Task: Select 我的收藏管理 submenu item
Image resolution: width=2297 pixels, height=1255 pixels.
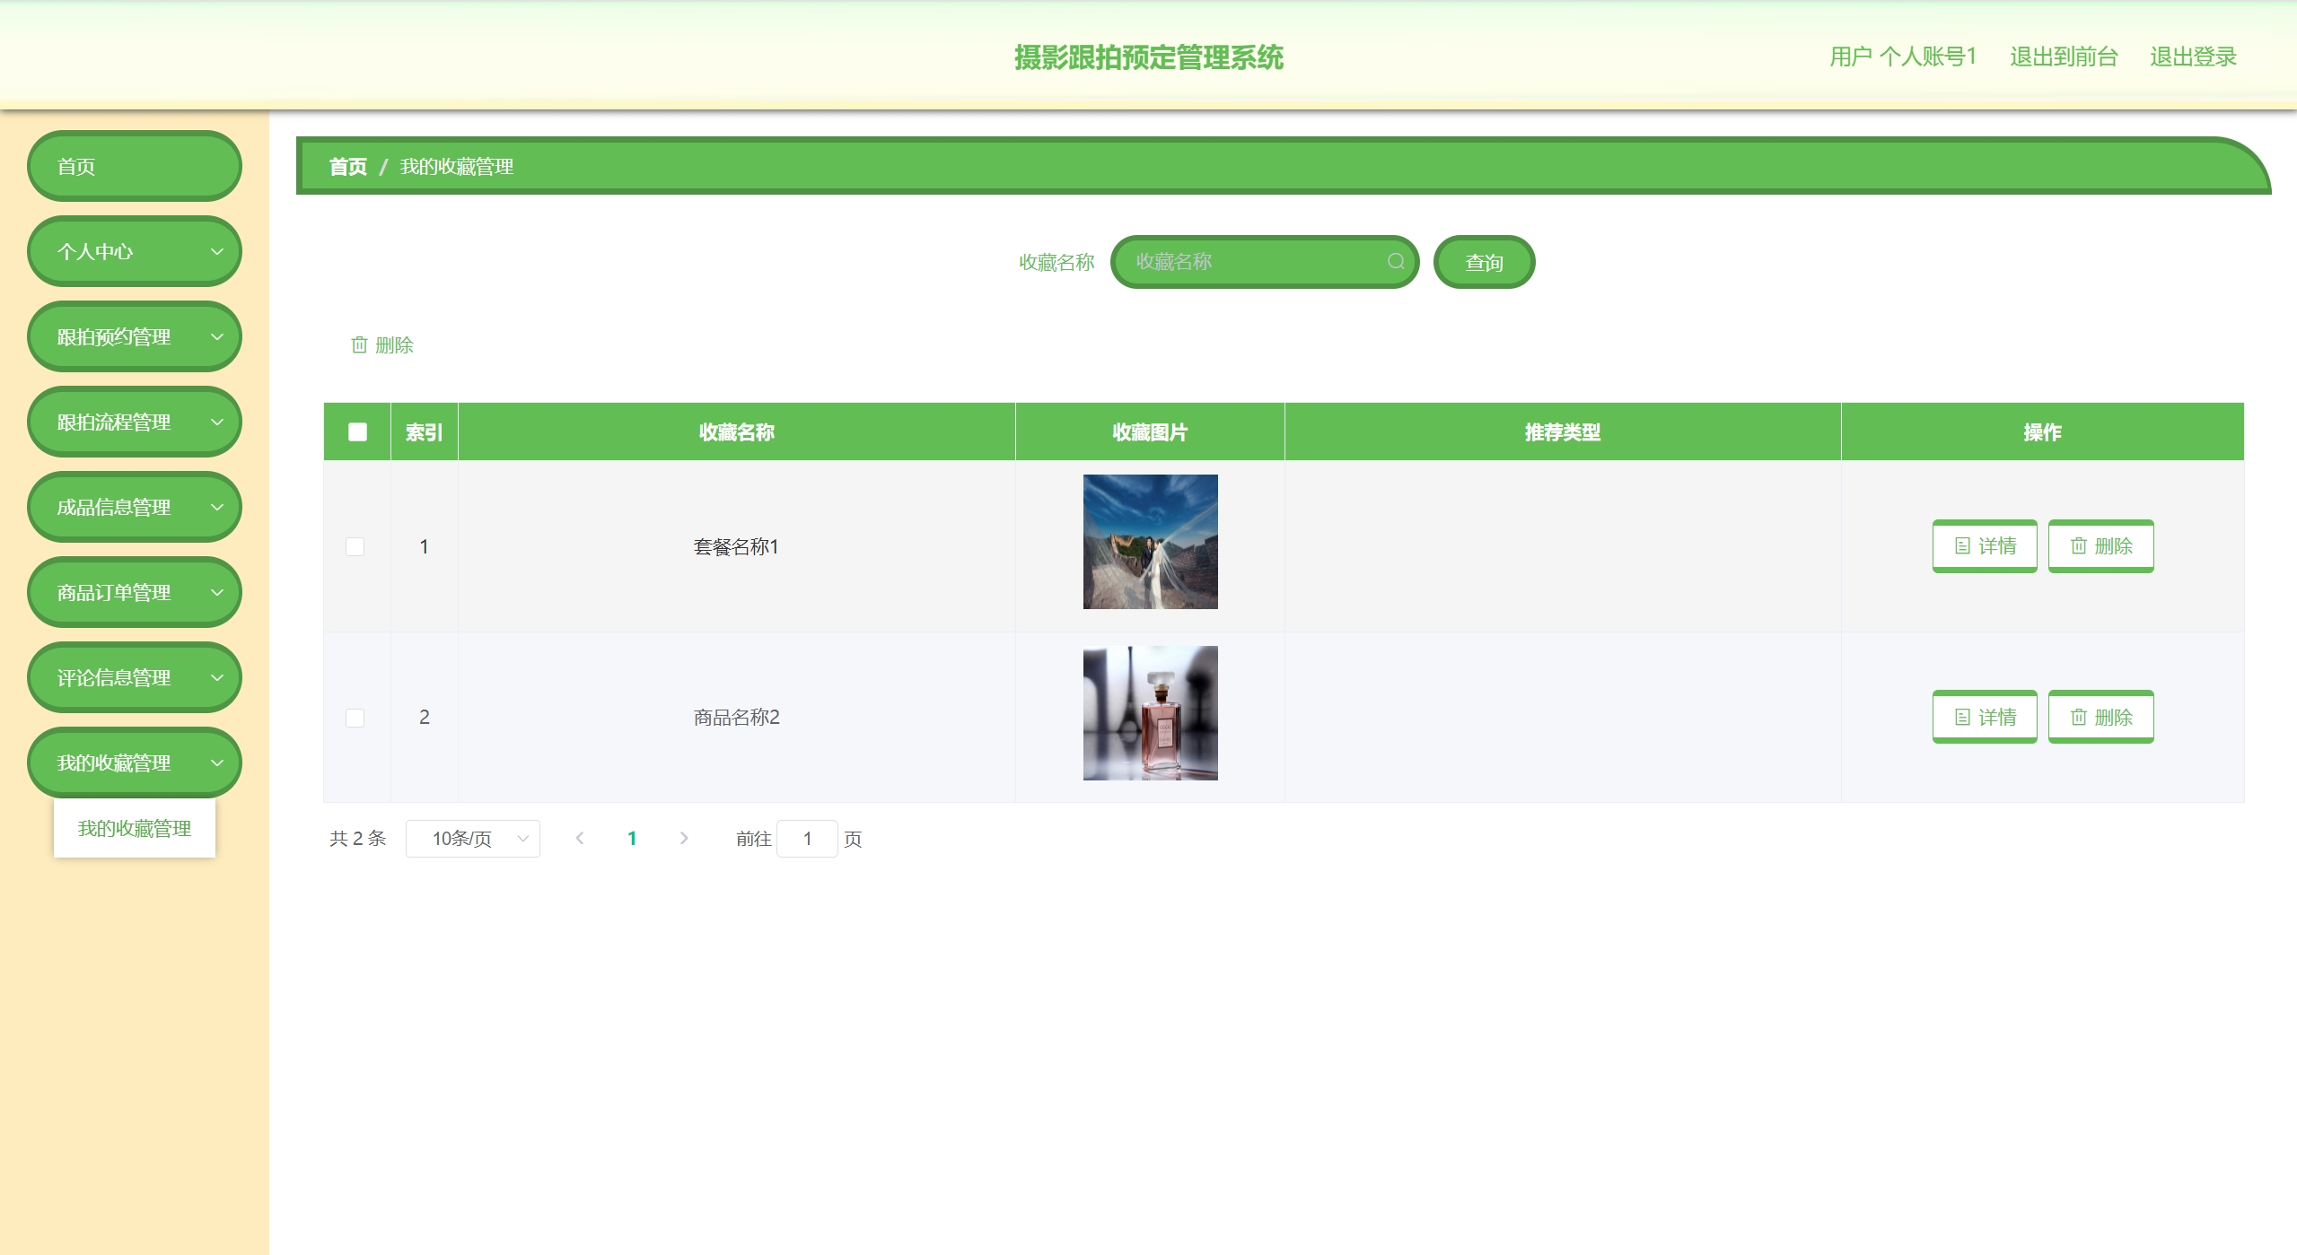Action: [x=135, y=828]
